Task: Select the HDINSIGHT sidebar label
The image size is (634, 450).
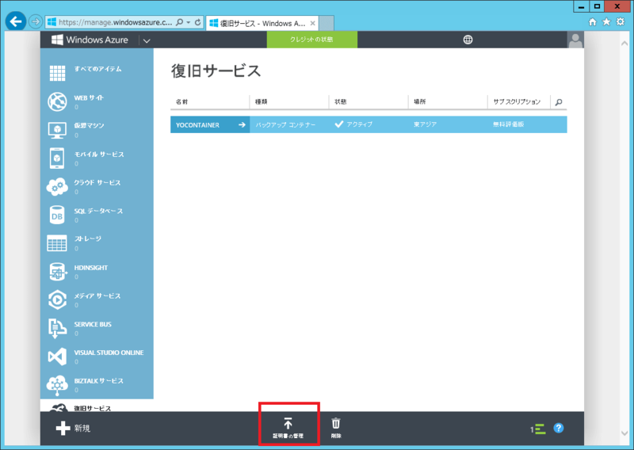Action: click(x=91, y=268)
